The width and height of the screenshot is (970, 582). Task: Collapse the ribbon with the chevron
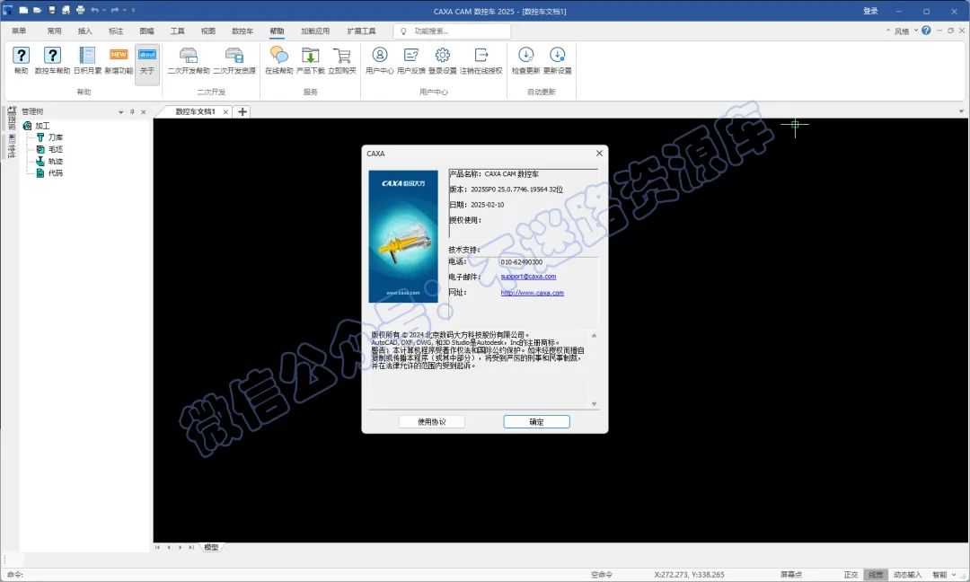click(887, 31)
